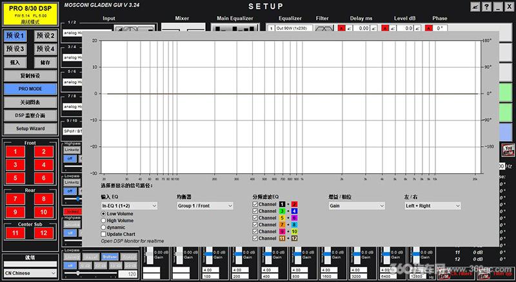Viewport: 516px width, 282px height.
Task: Click the link/plug icon beside help button
Action: pyautogui.click(x=475, y=6)
